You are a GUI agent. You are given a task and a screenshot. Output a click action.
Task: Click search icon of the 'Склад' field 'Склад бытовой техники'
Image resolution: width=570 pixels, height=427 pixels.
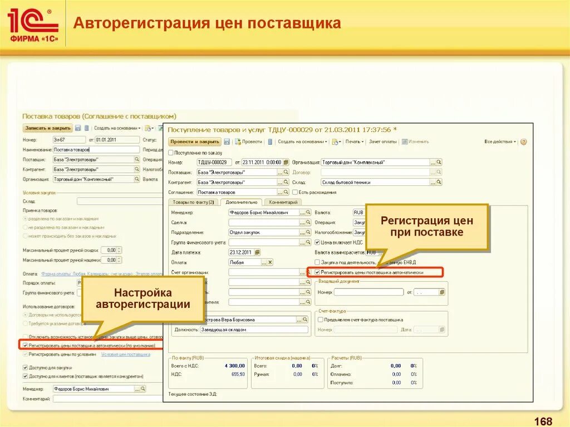coord(439,182)
